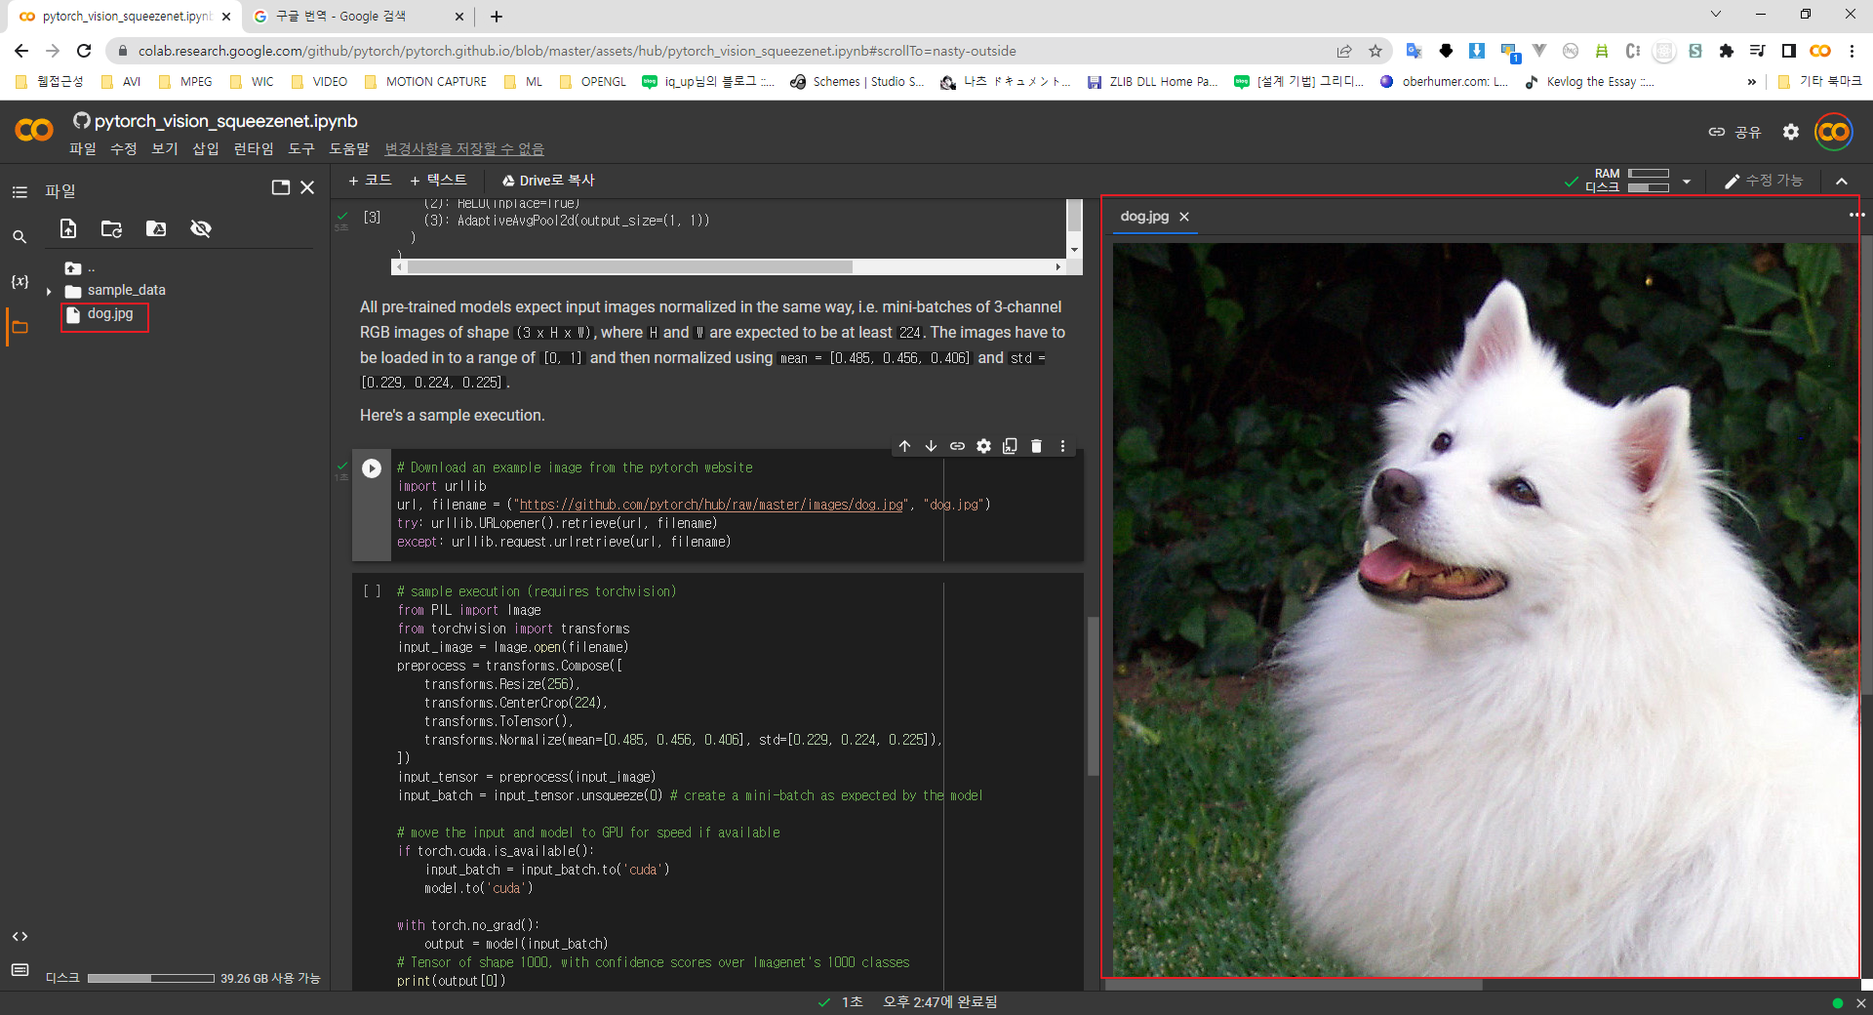Click the output horizontal scrollbar
The image size is (1873, 1015).
click(x=630, y=266)
